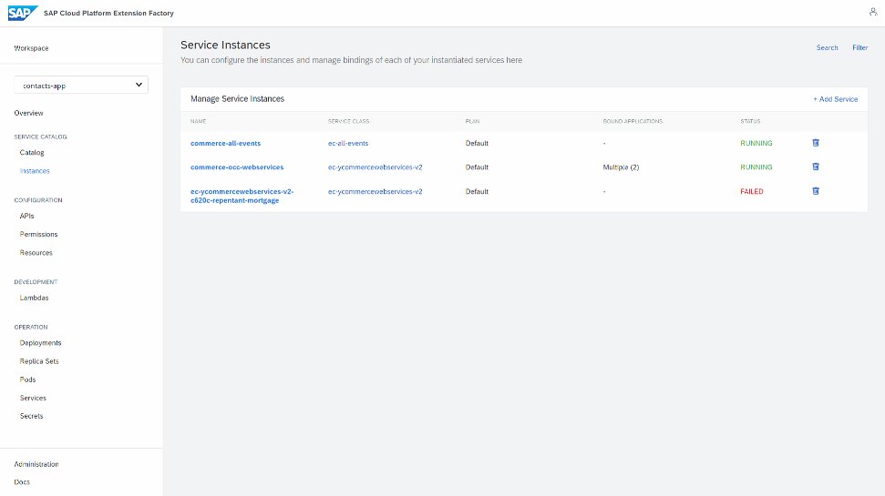Viewport: 885px width, 496px height.
Task: Open the service Catalog
Action: 32,153
